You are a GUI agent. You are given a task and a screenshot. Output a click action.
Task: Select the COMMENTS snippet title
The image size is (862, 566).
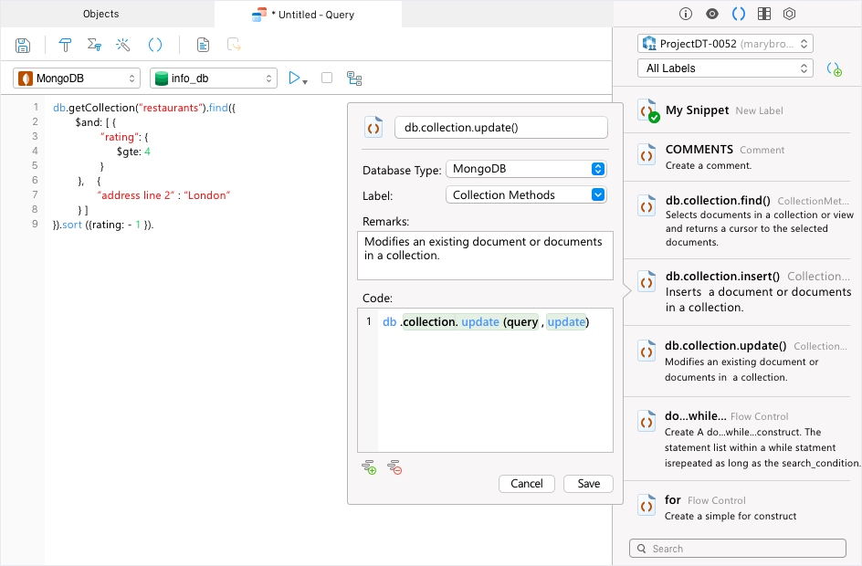click(699, 150)
